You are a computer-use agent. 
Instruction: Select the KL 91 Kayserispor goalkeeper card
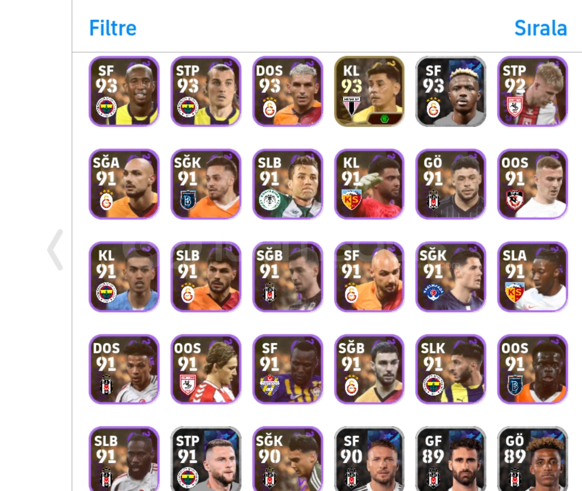[369, 184]
